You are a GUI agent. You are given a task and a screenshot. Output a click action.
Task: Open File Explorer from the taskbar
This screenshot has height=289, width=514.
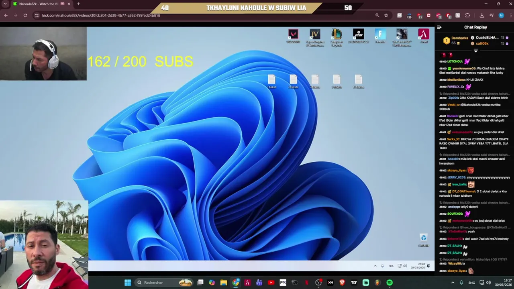224,283
